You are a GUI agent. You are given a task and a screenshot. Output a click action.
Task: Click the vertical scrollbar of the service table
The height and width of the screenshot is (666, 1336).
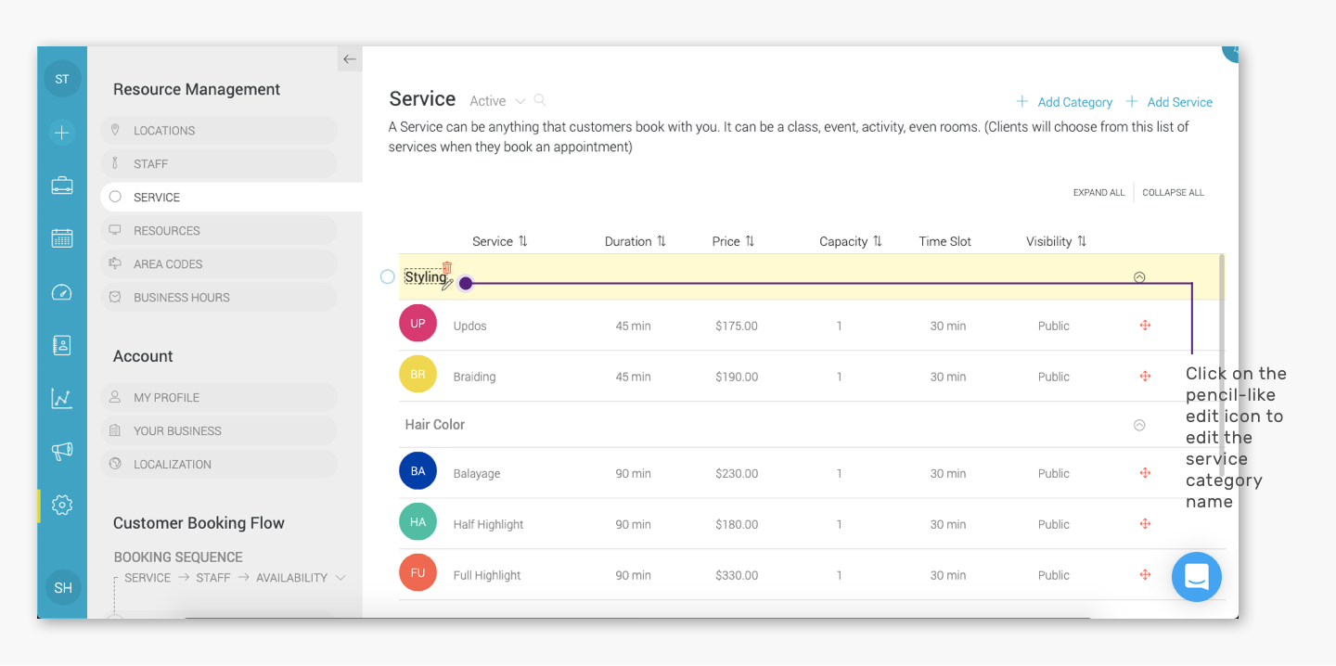point(1222,366)
